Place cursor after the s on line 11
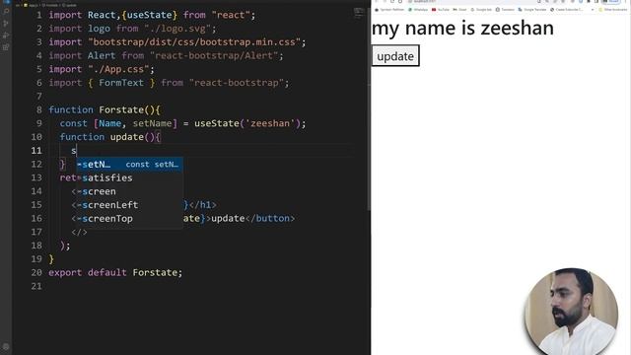631x355 pixels. pos(77,151)
